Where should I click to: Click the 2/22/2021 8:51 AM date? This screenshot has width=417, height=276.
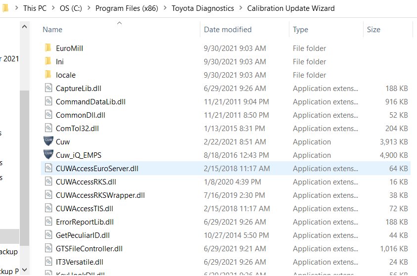[235, 142]
